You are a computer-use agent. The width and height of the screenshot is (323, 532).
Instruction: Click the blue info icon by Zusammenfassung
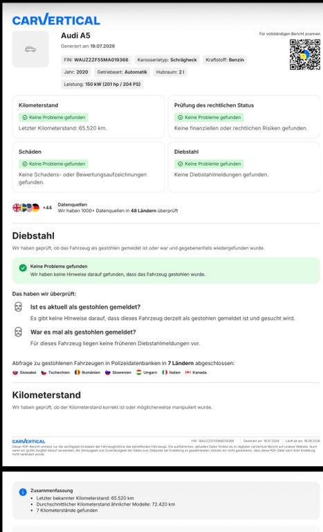[x=23, y=492]
